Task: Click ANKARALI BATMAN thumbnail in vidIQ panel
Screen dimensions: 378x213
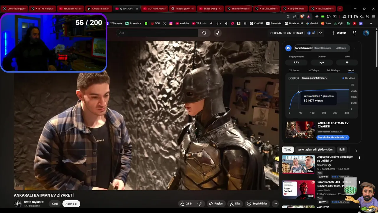Action: point(300,130)
